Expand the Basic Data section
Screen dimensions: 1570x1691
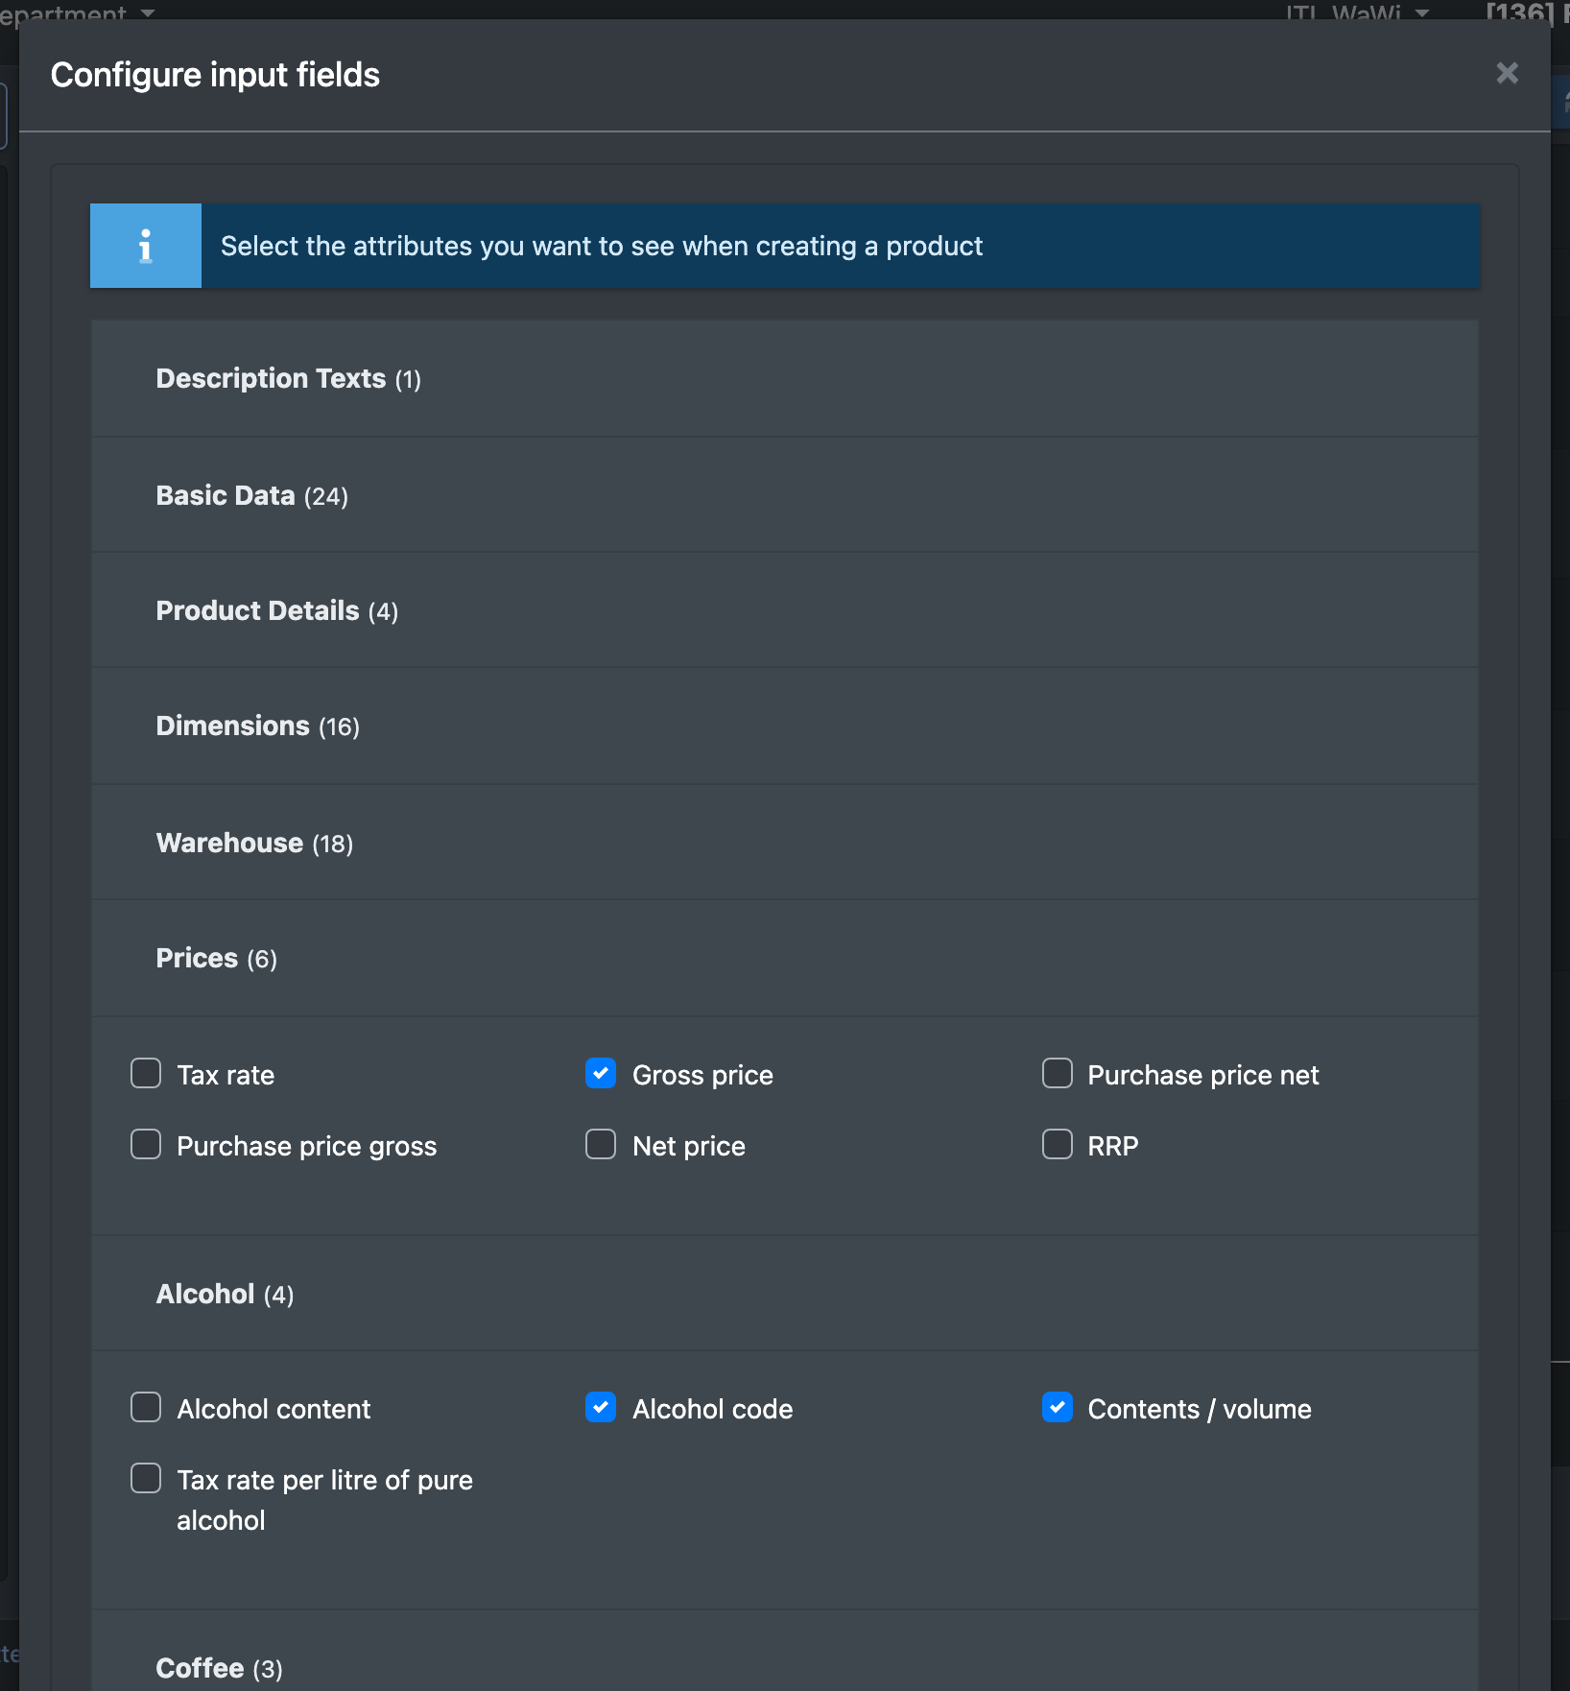pos(784,495)
